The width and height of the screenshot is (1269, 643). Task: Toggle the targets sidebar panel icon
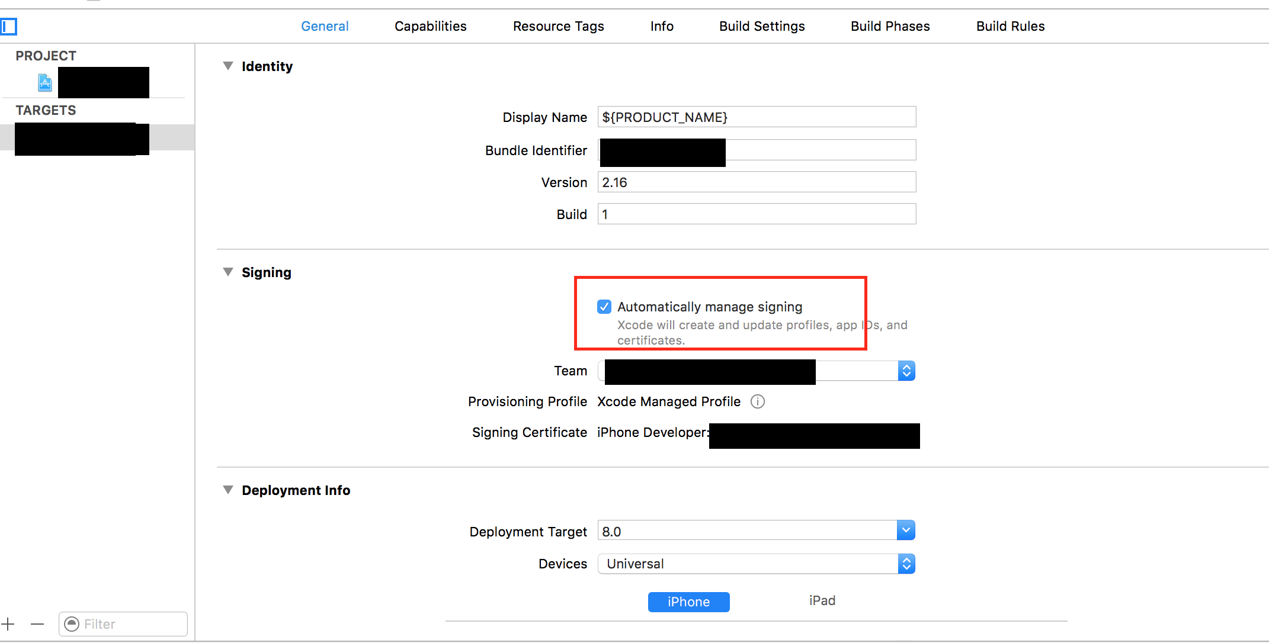8,27
